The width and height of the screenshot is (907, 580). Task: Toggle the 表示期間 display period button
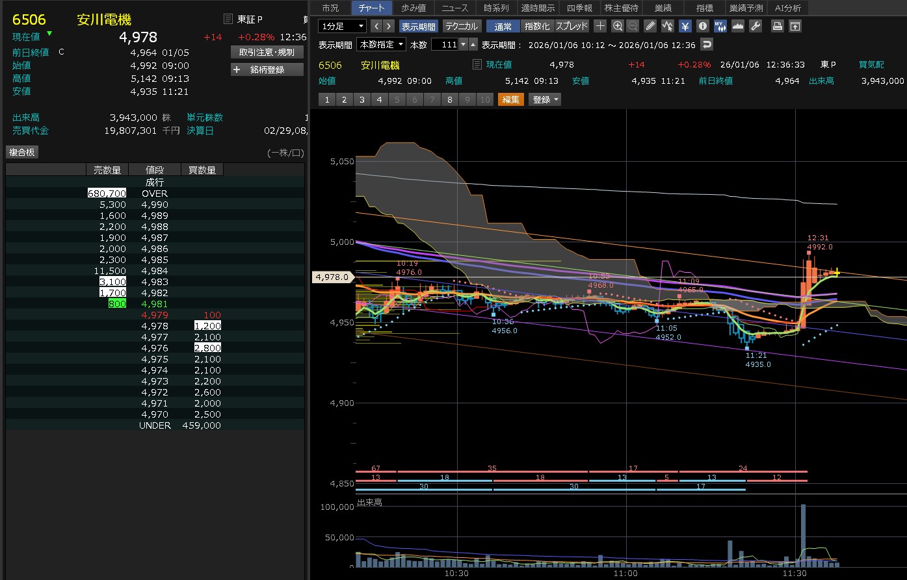(419, 26)
